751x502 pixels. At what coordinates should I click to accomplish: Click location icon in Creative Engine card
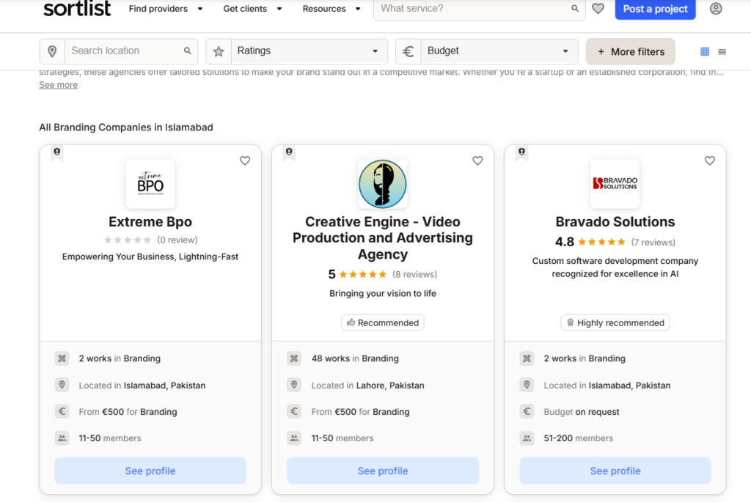[x=294, y=385]
